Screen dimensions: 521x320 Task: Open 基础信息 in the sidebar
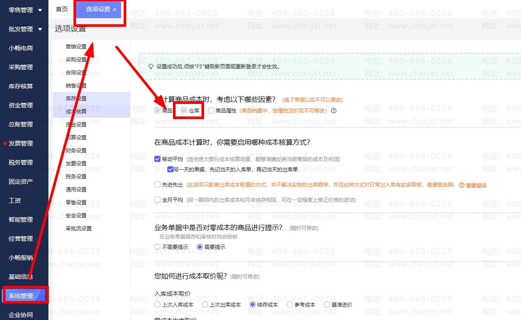[x=21, y=277]
